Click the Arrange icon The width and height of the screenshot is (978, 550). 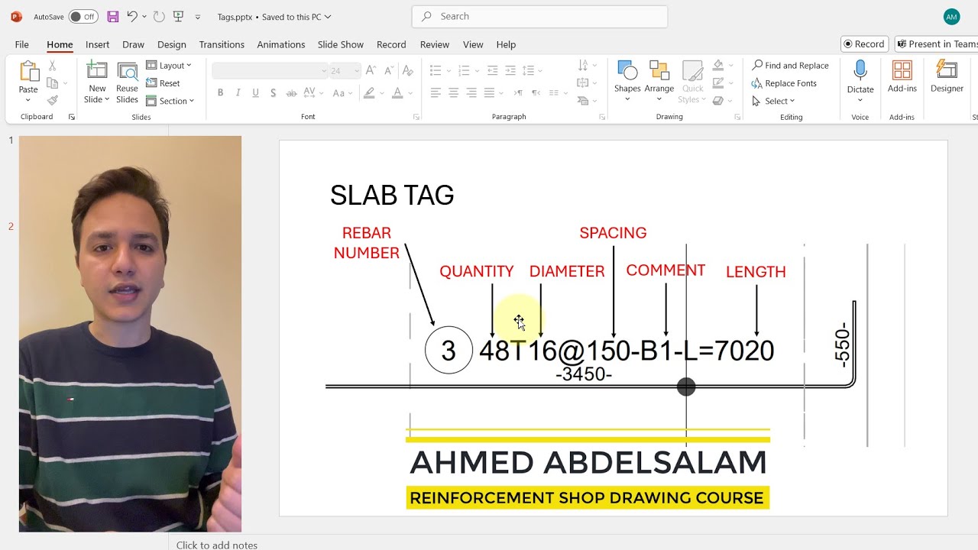coord(659,71)
